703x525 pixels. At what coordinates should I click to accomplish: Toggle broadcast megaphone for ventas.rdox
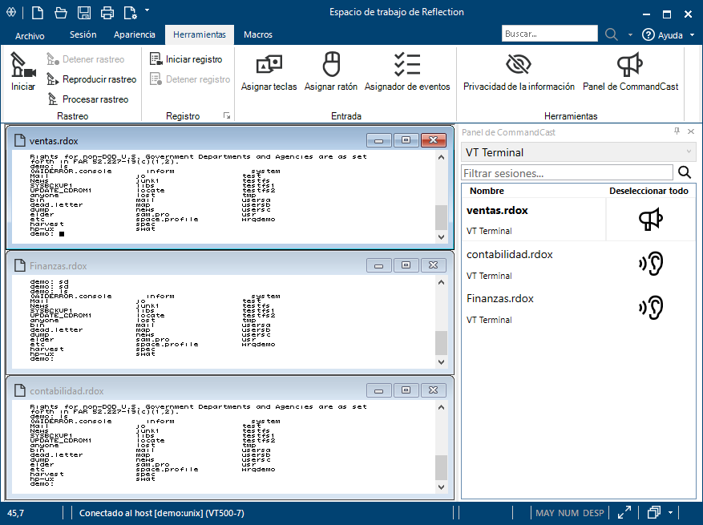(x=650, y=220)
